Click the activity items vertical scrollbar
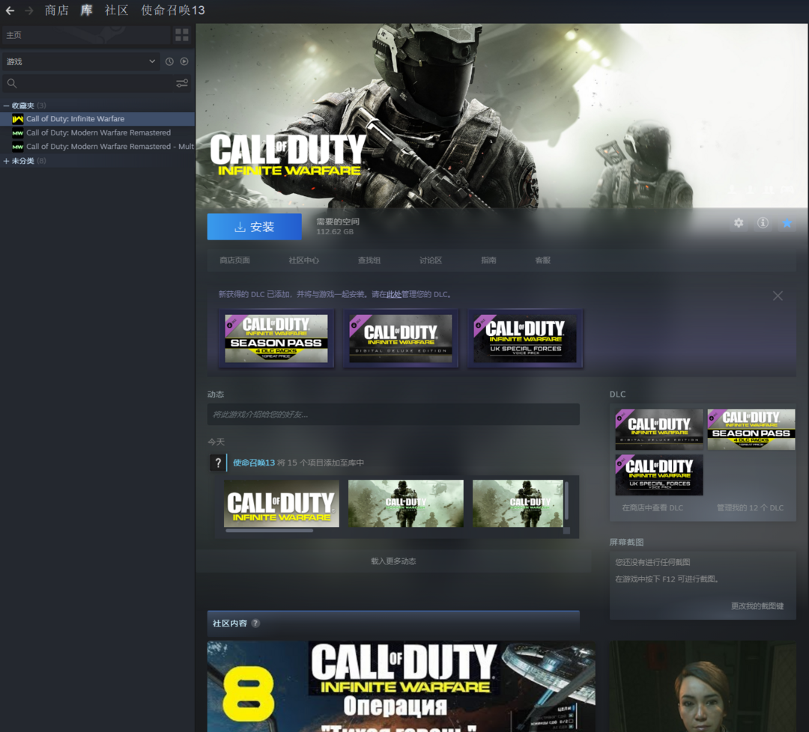This screenshot has height=732, width=809. tap(566, 501)
